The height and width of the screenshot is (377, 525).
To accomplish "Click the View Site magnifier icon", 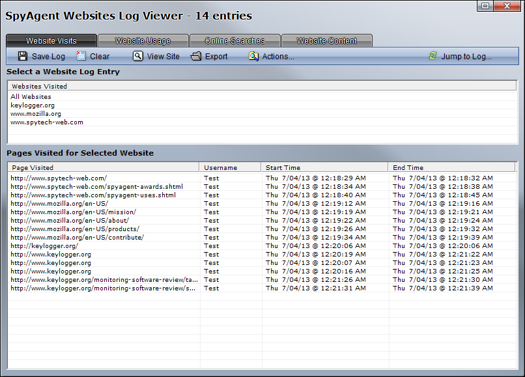I will [138, 57].
